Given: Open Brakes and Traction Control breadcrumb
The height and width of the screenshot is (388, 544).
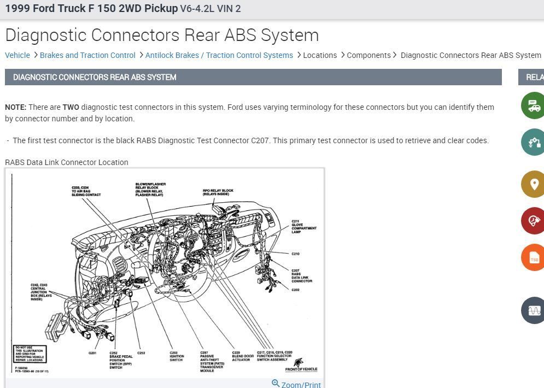Looking at the screenshot, I should pos(87,55).
